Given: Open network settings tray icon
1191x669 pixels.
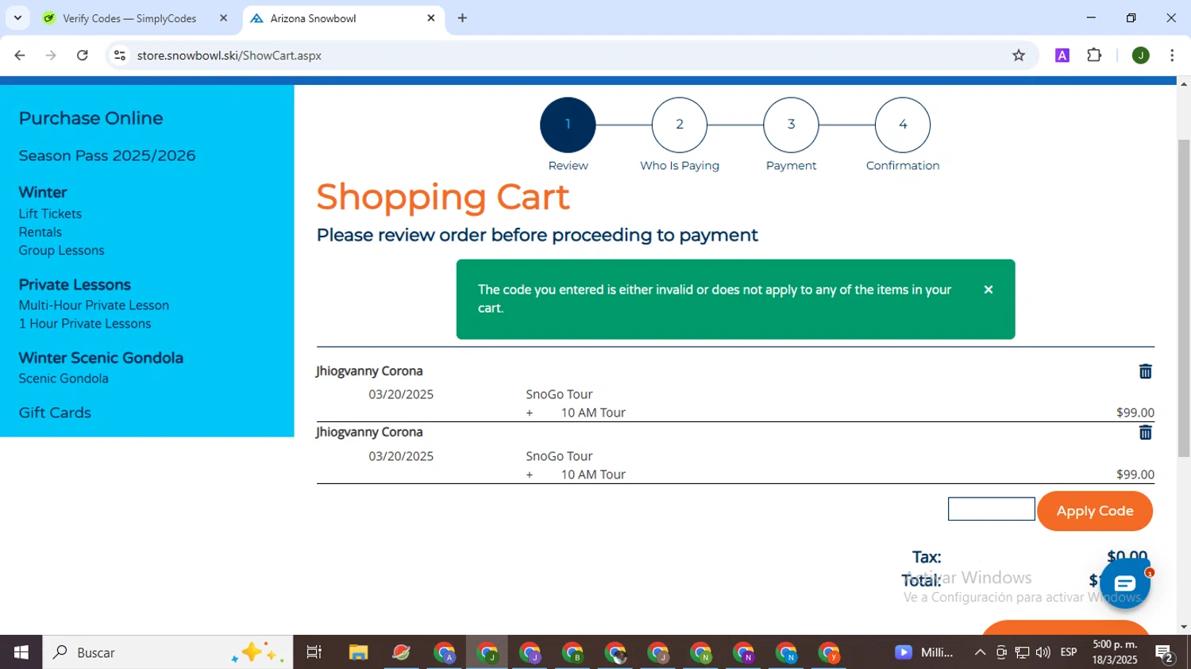Looking at the screenshot, I should tap(1022, 652).
